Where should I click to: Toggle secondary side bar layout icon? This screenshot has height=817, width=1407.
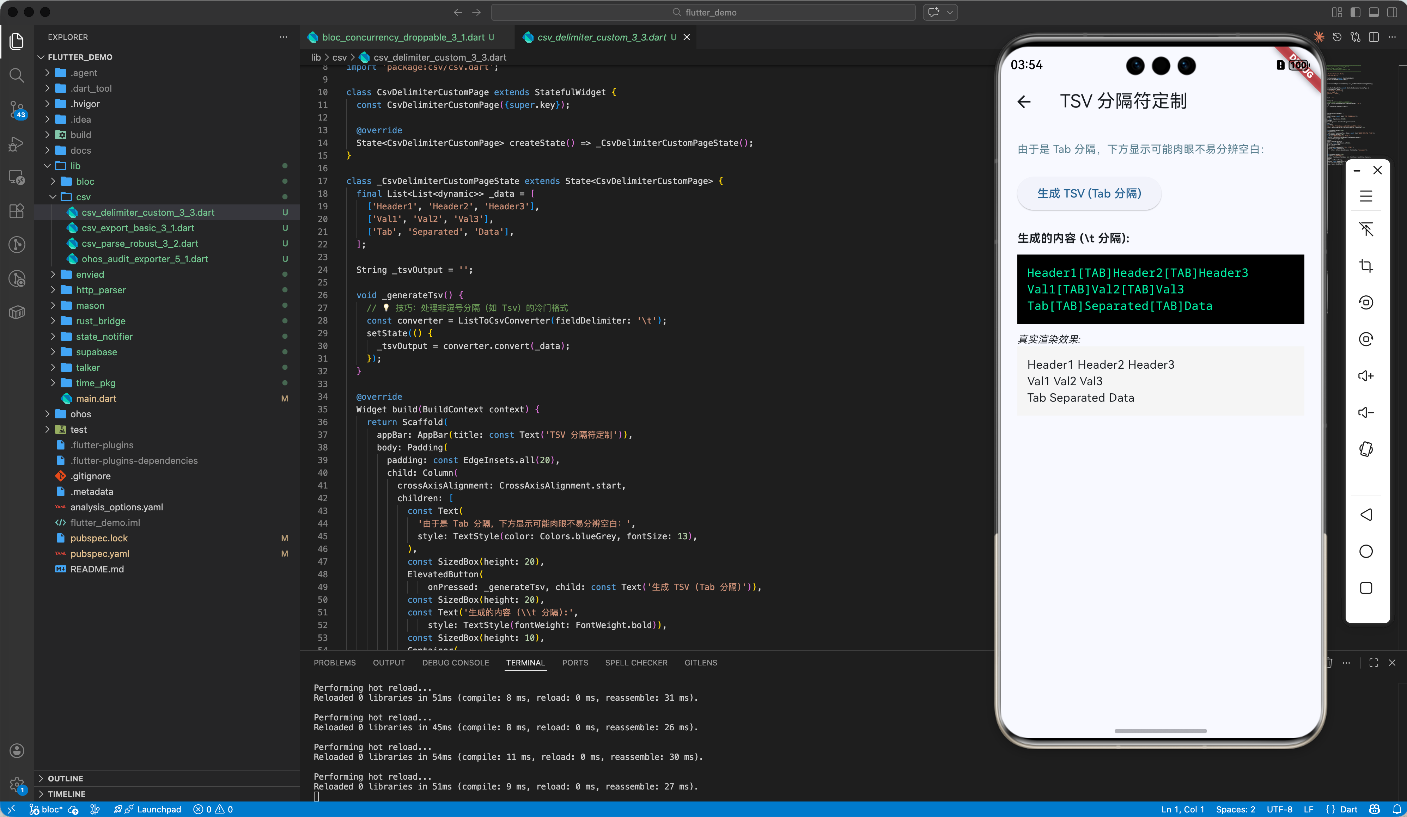(x=1392, y=12)
